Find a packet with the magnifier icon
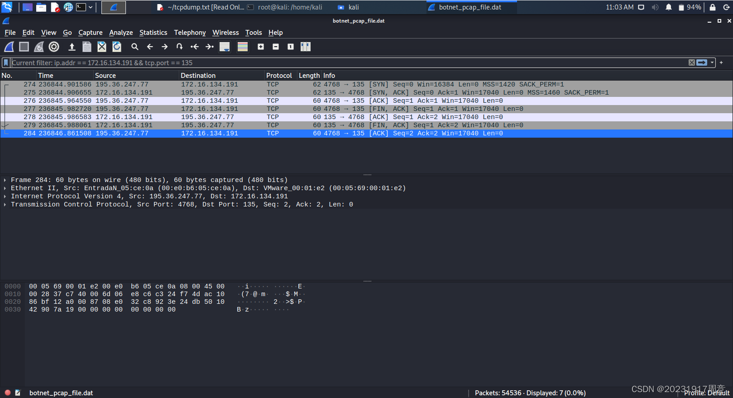The height and width of the screenshot is (398, 733). [135, 47]
